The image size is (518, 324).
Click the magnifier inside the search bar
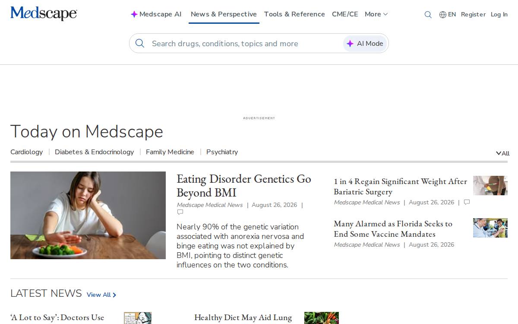140,43
